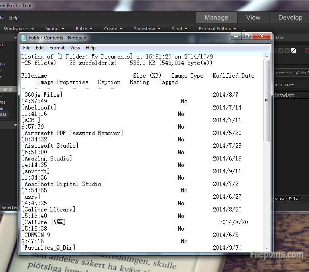The width and height of the screenshot is (309, 272).
Task: Select the File tab in the right panel
Action: pyautogui.click(x=293, y=199)
